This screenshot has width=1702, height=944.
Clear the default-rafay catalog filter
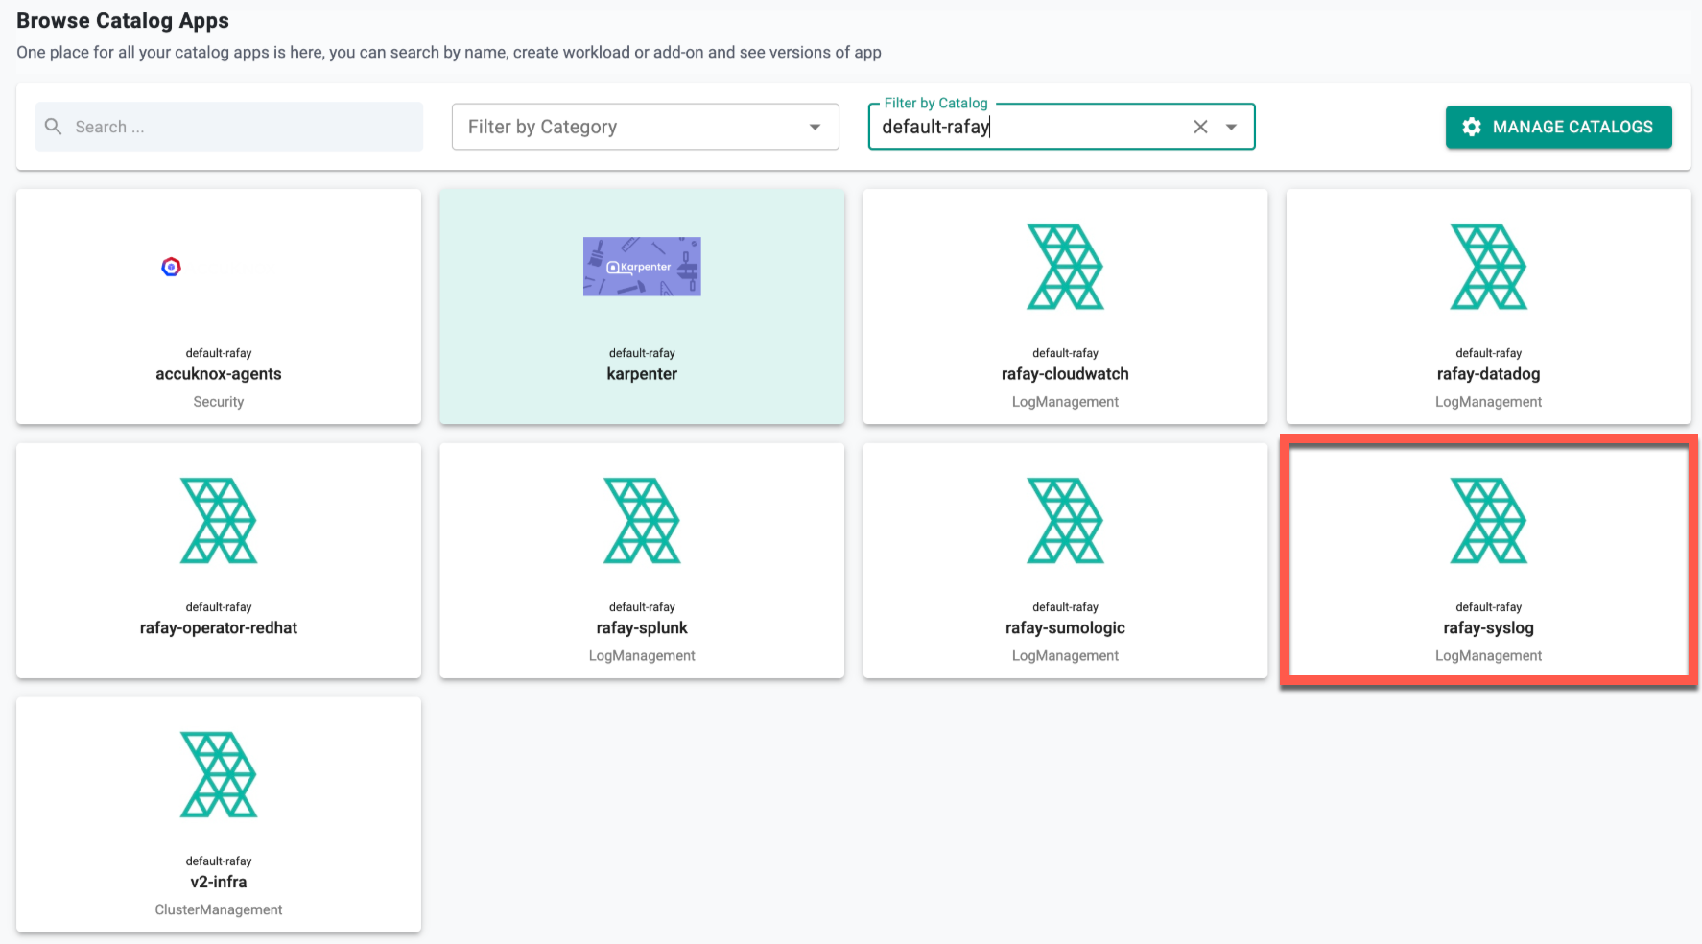pos(1200,126)
